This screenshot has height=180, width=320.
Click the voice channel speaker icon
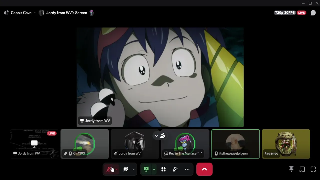click(6, 13)
